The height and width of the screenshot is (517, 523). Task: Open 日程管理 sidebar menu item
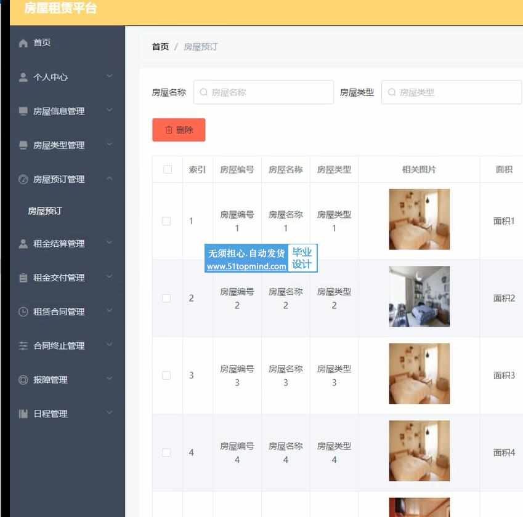click(x=67, y=414)
